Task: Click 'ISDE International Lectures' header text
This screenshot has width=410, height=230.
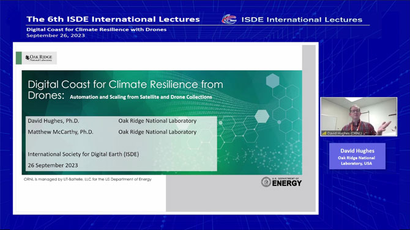Action: point(302,20)
